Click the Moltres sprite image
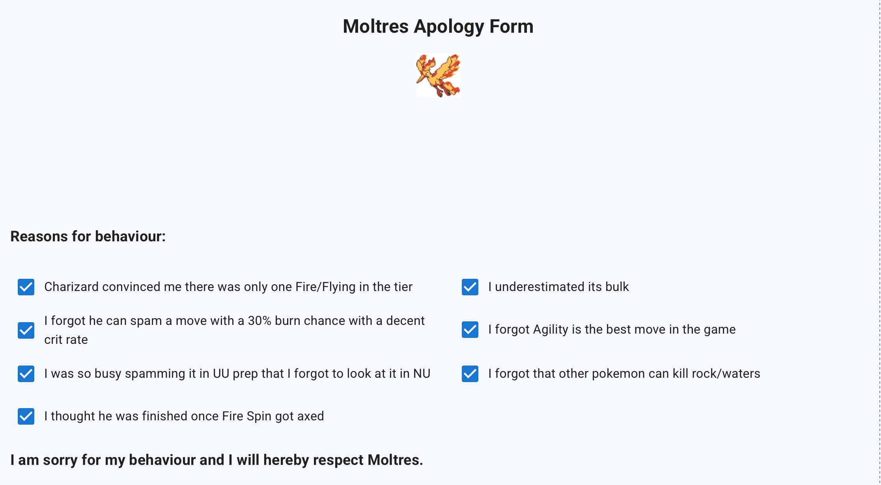 point(438,75)
